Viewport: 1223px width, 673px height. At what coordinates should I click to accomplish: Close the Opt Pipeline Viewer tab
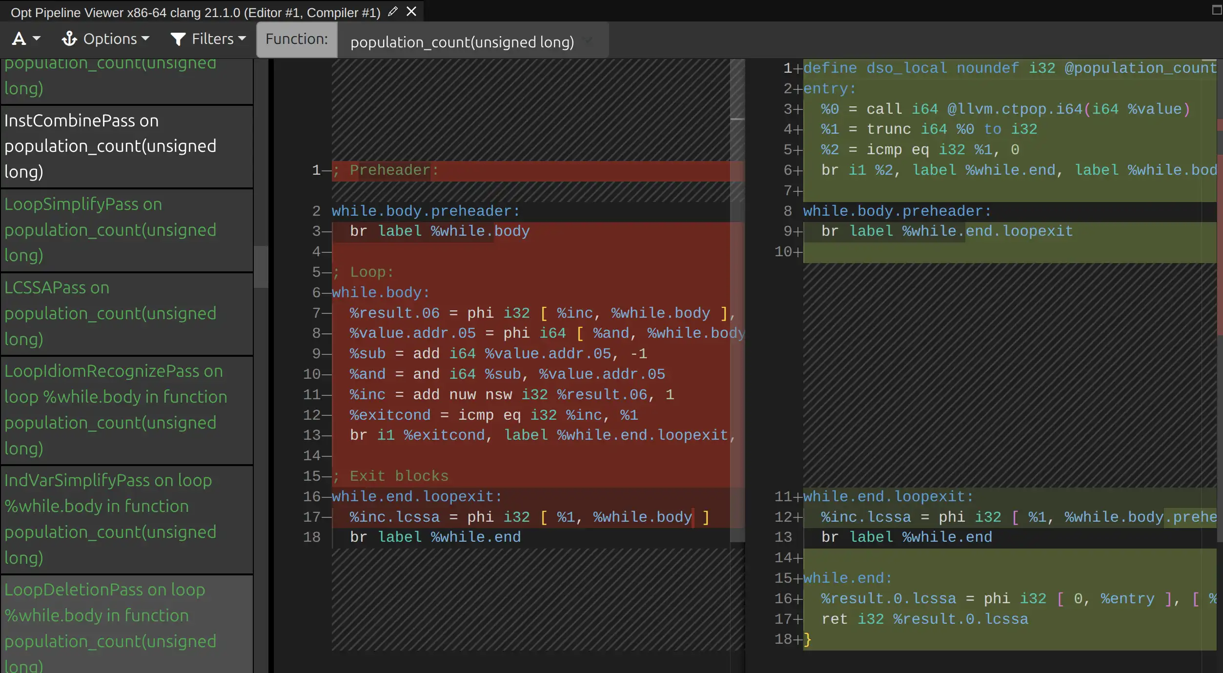(411, 12)
